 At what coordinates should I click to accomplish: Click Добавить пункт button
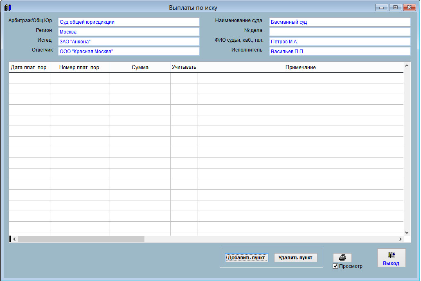point(246,258)
